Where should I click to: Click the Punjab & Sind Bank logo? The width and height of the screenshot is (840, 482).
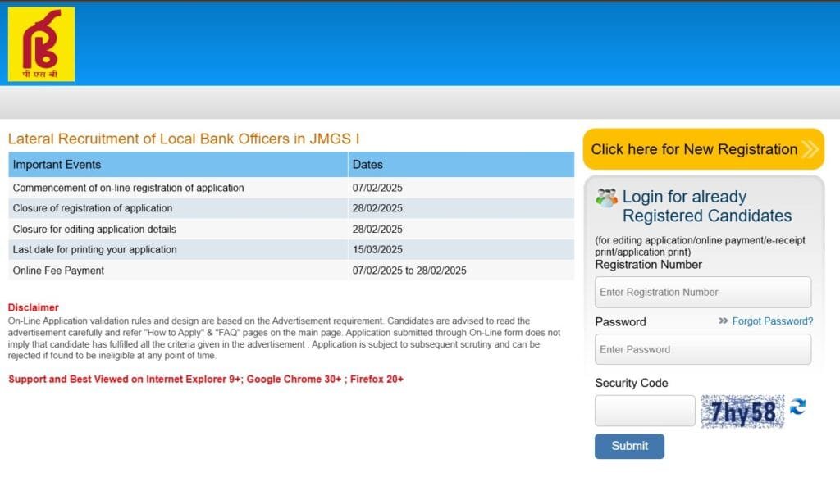tap(41, 44)
